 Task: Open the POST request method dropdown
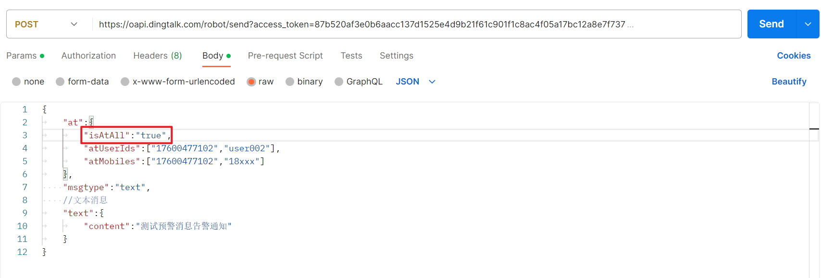[x=46, y=24]
